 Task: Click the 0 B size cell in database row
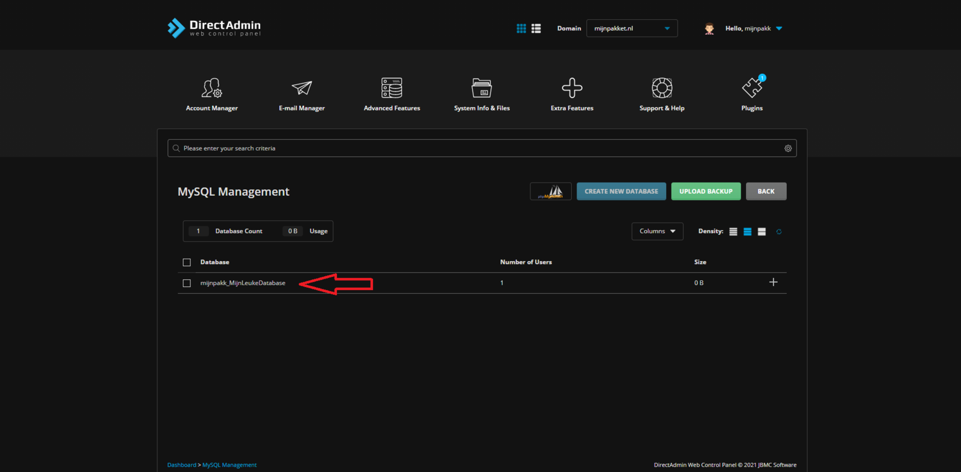[699, 283]
